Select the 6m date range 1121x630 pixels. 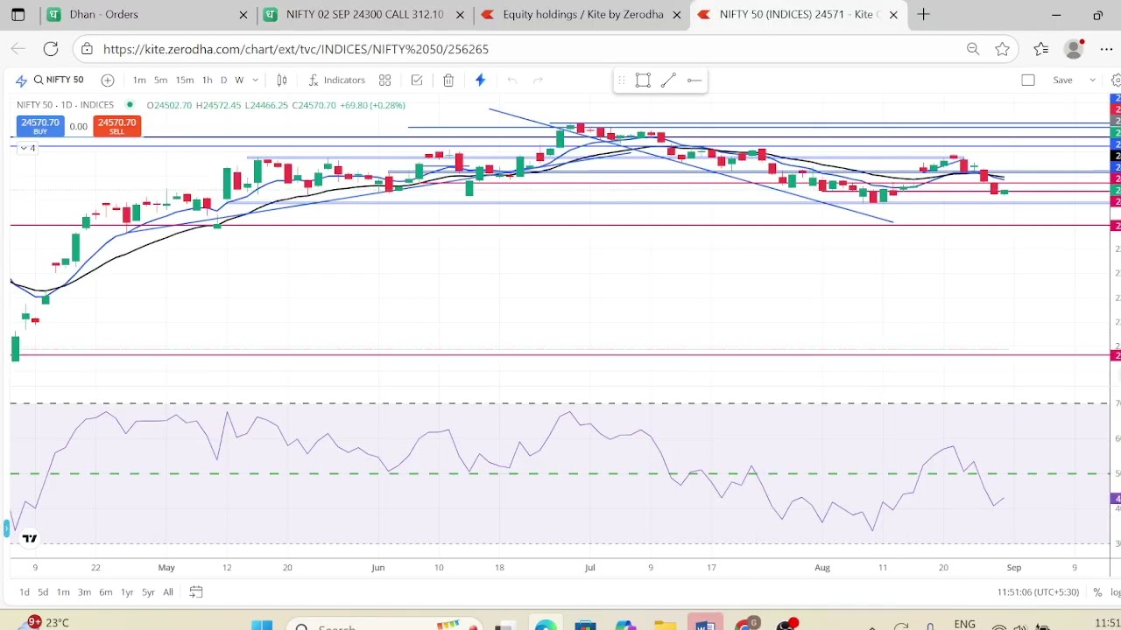pos(105,592)
